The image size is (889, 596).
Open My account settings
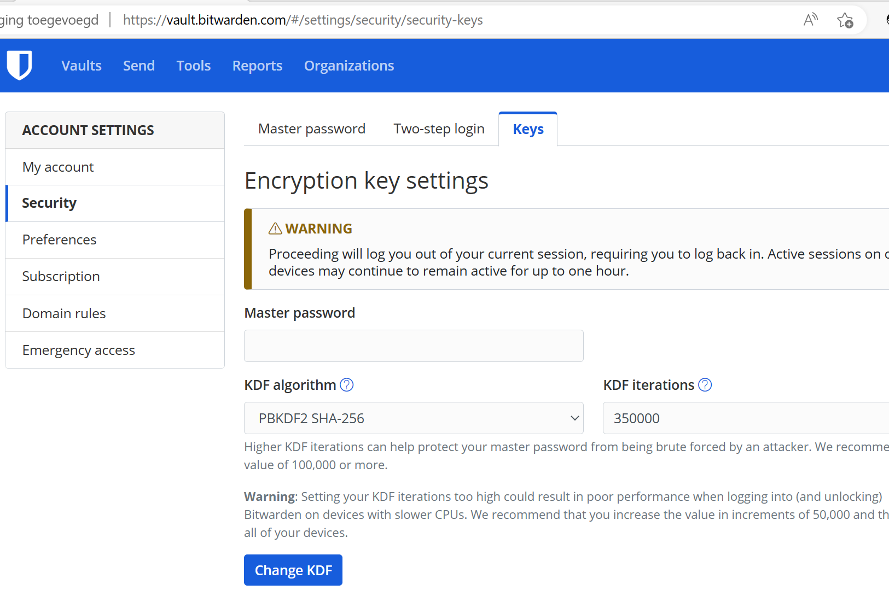[58, 167]
